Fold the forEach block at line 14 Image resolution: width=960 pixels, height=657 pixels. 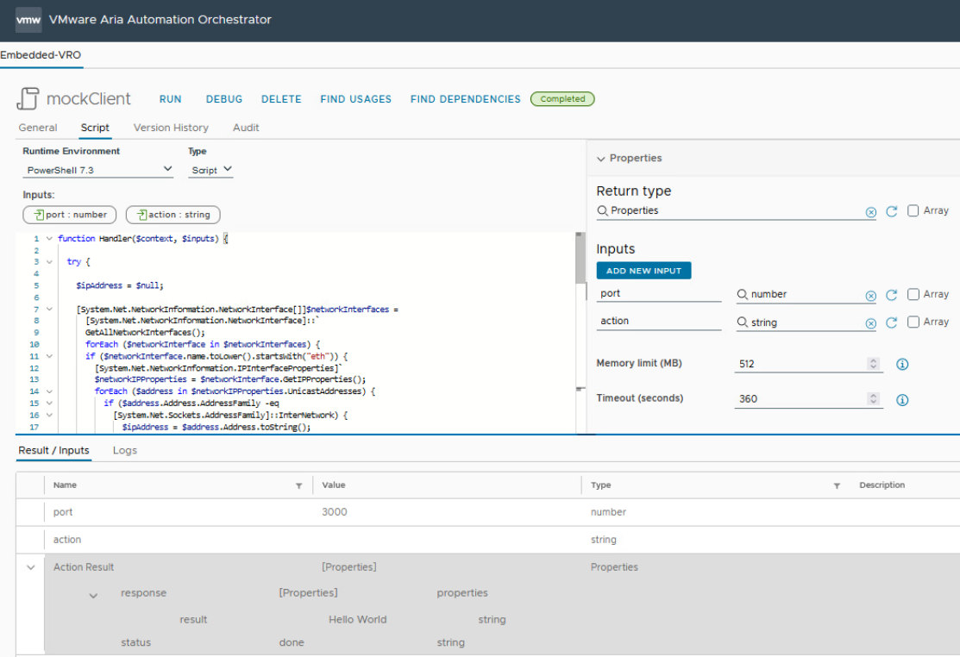tap(49, 391)
